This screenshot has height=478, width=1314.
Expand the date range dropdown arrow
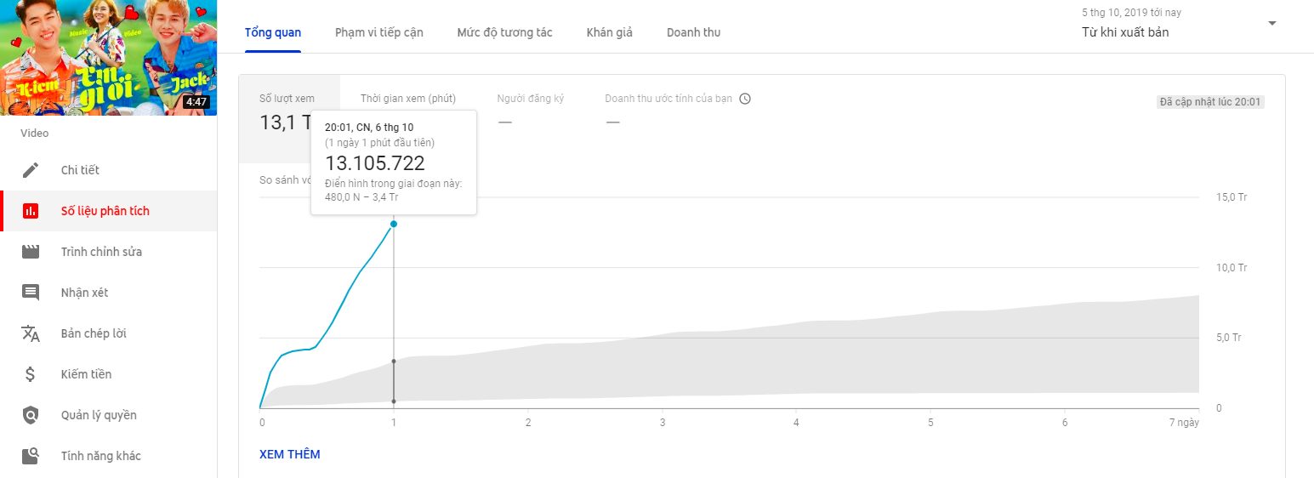(x=1272, y=24)
